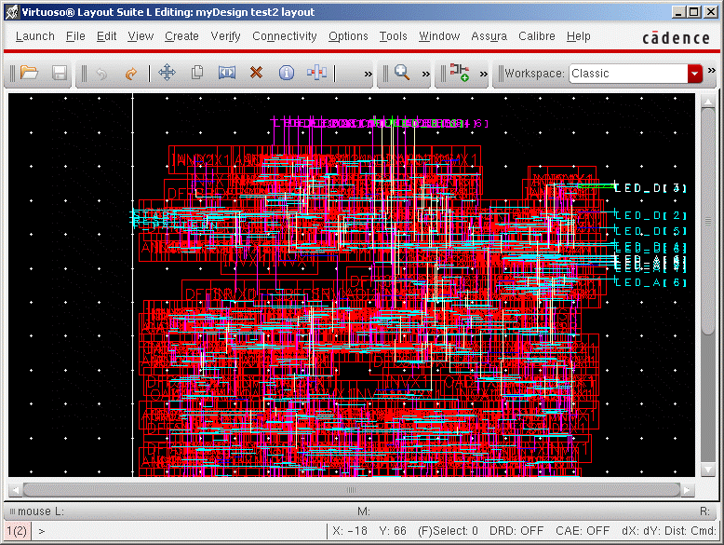Click the (F)Select: 0 status entry
724x545 pixels.
coord(448,531)
